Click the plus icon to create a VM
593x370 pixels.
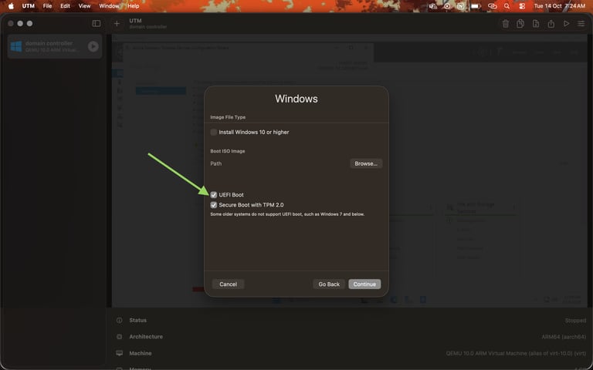coord(117,23)
